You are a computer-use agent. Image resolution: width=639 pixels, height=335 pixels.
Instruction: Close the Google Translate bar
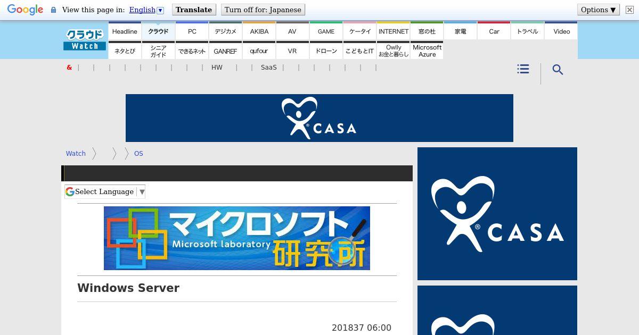[x=629, y=10]
